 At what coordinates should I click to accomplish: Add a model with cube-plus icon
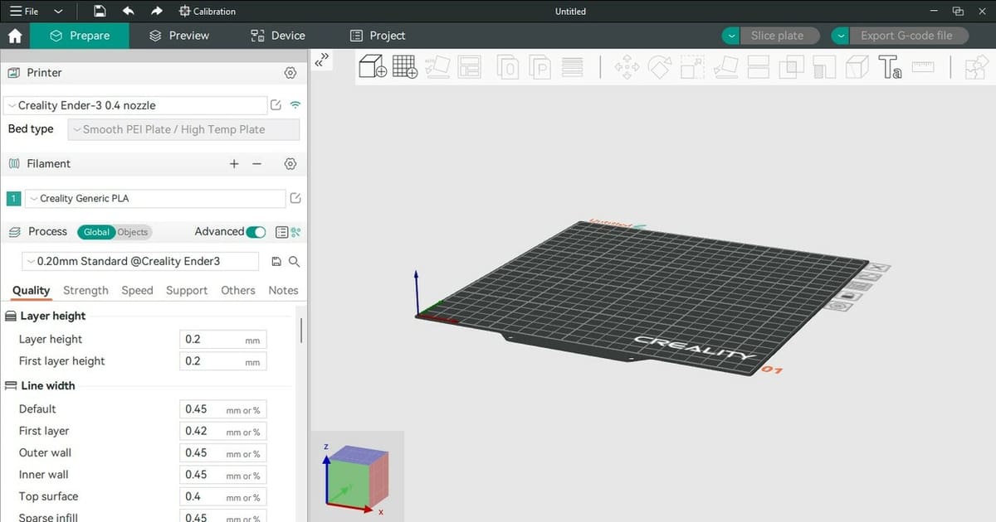(373, 66)
